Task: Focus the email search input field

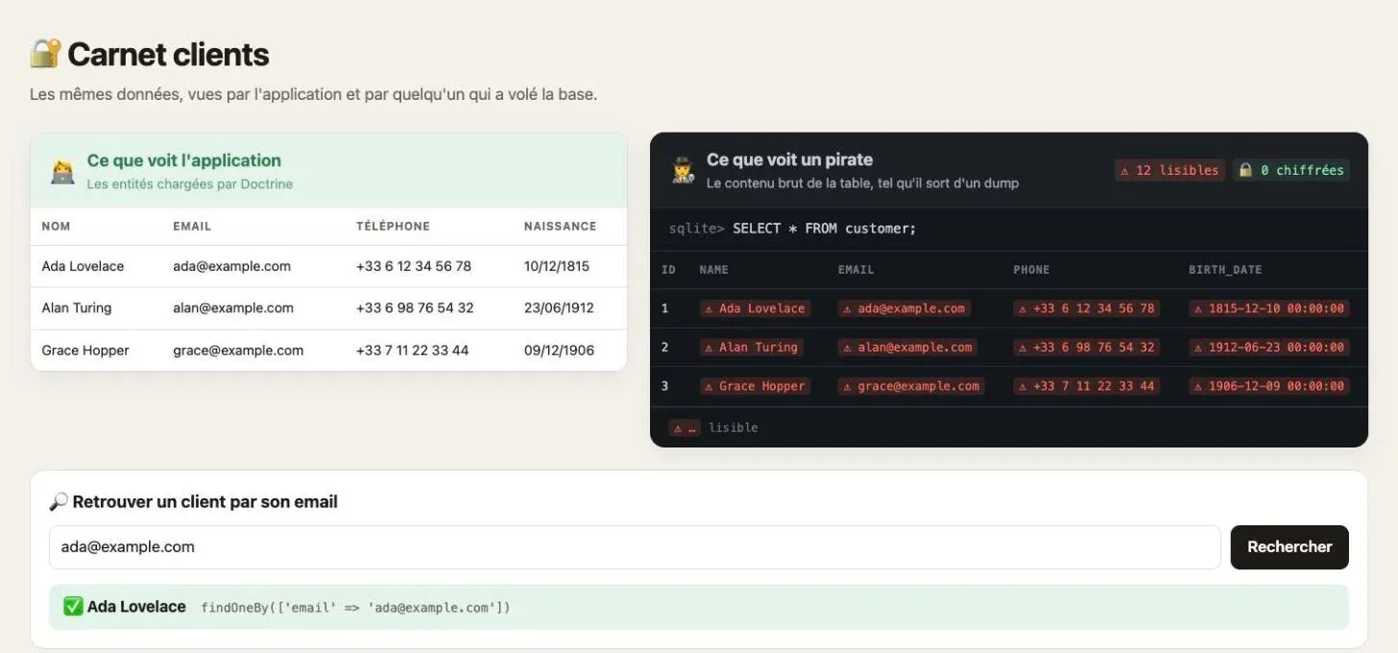Action: point(635,547)
